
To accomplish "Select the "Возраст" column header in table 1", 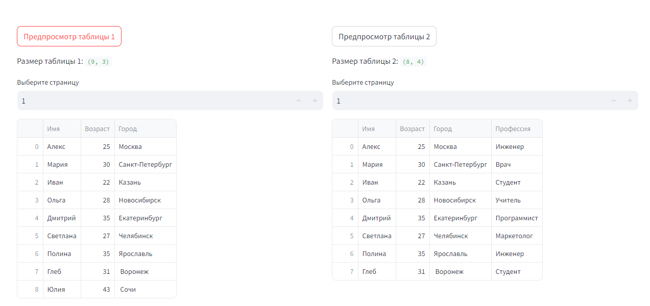I will (x=98, y=129).
